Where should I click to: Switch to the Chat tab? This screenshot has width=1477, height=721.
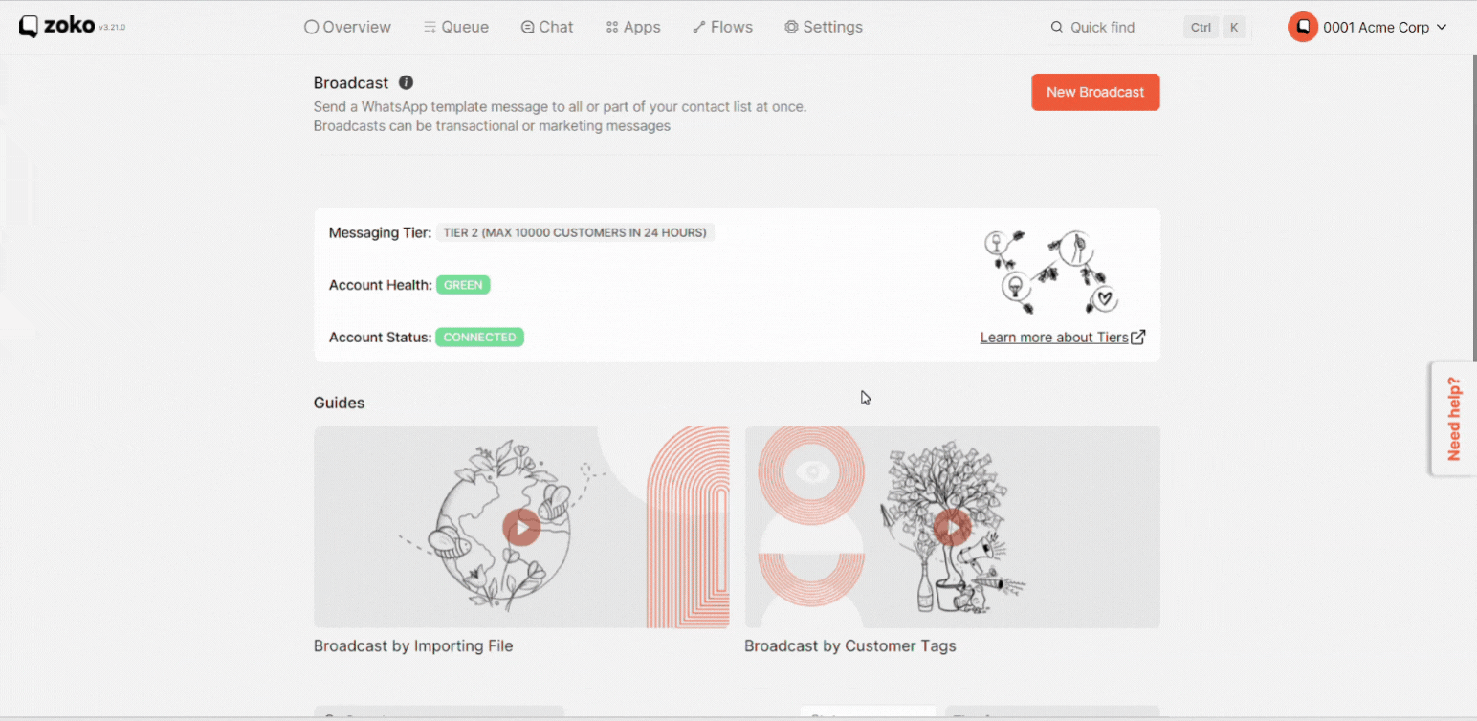[x=547, y=27]
